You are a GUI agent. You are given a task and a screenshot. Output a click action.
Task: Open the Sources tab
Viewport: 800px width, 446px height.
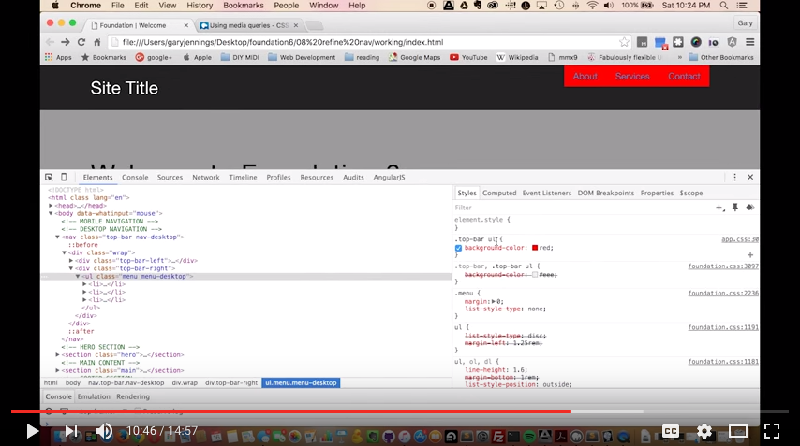pos(170,177)
